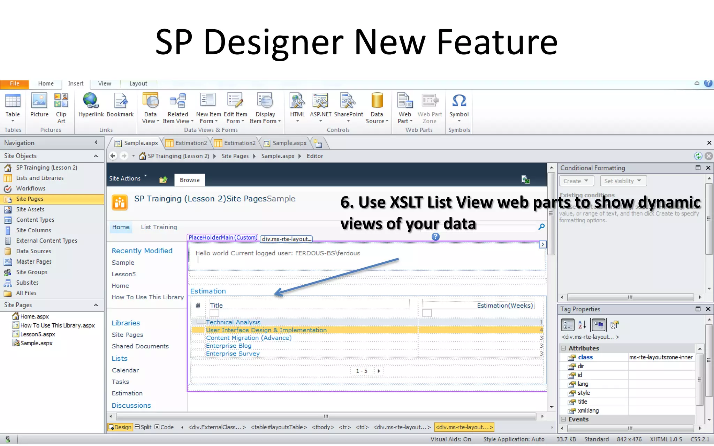The width and height of the screenshot is (714, 446).
Task: Open the HTML controls icon
Action: pyautogui.click(x=297, y=107)
